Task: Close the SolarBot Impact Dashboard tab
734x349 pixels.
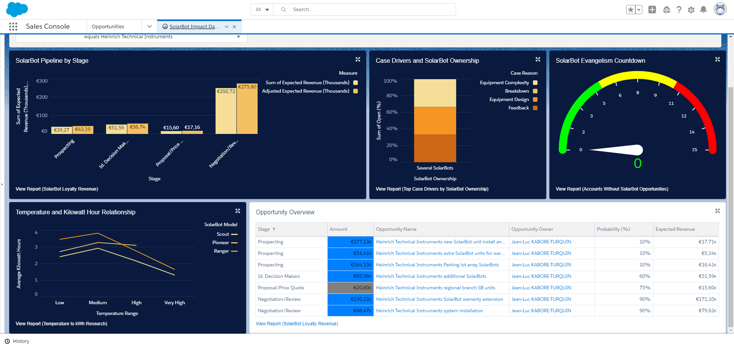Action: [x=234, y=27]
